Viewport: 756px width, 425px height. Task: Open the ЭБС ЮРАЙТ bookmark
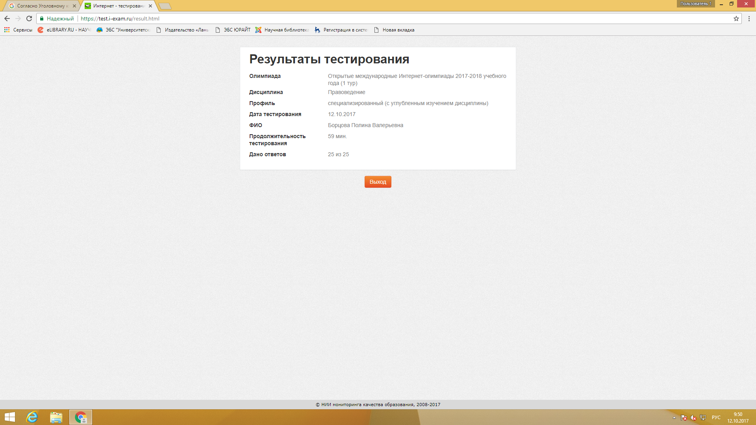233,30
